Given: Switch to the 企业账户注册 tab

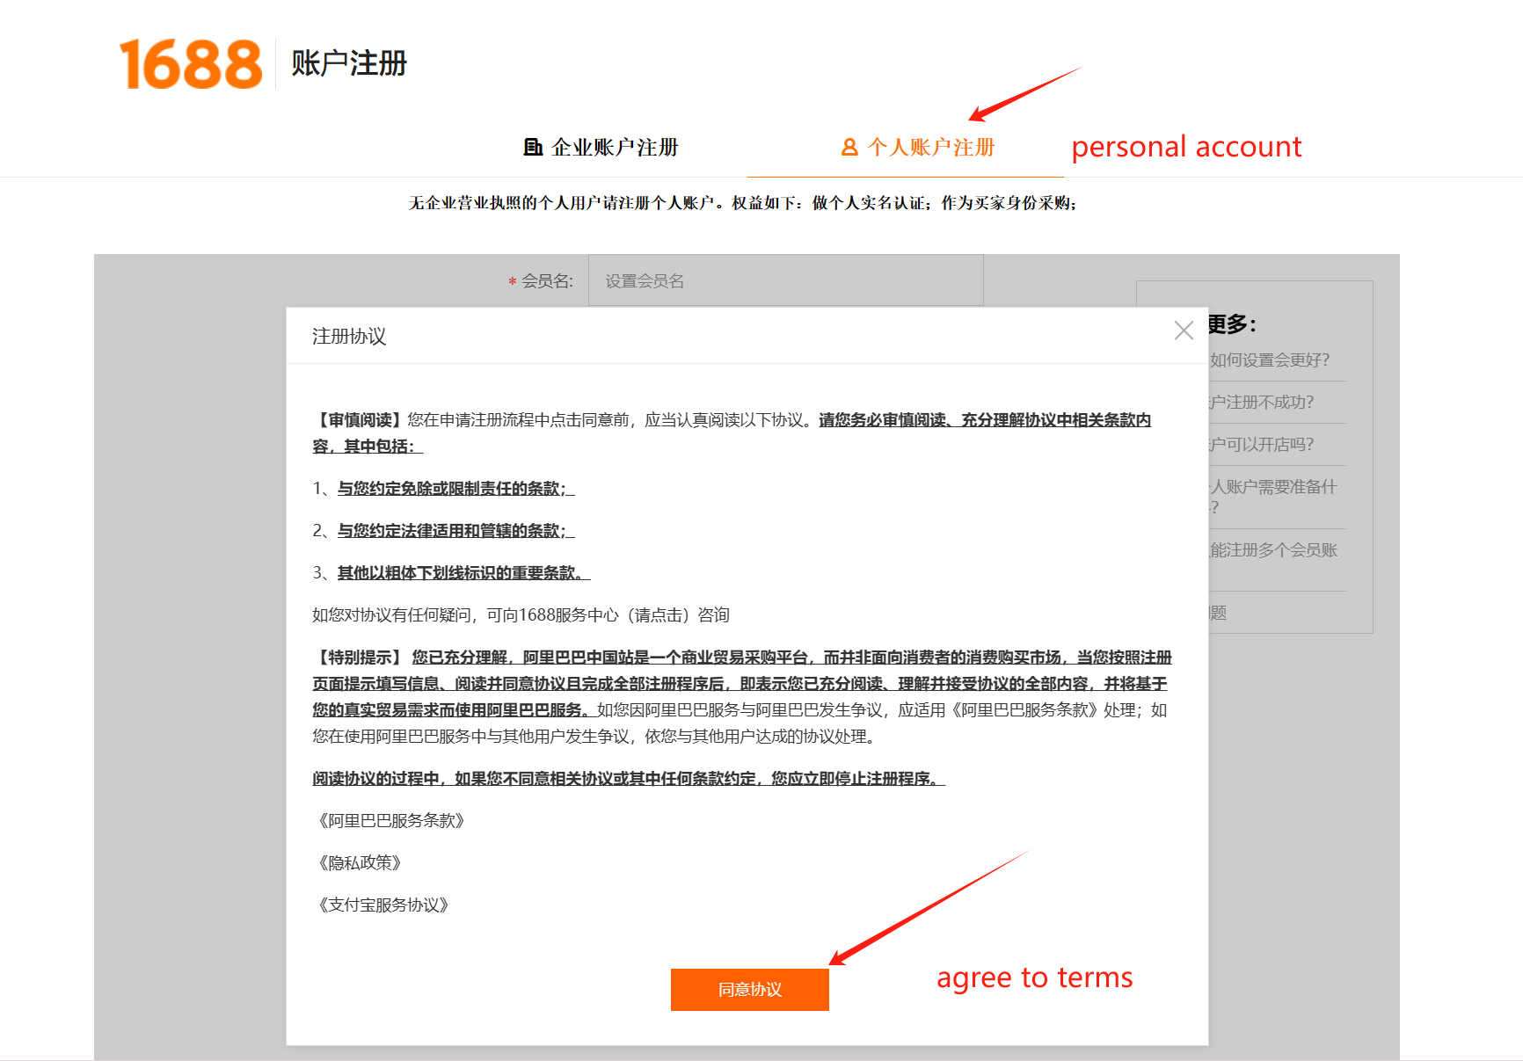Looking at the screenshot, I should [601, 148].
